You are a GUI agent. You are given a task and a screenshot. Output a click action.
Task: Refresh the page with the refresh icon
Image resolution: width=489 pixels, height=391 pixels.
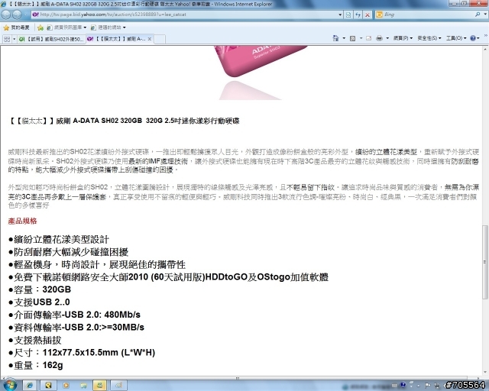(x=358, y=15)
